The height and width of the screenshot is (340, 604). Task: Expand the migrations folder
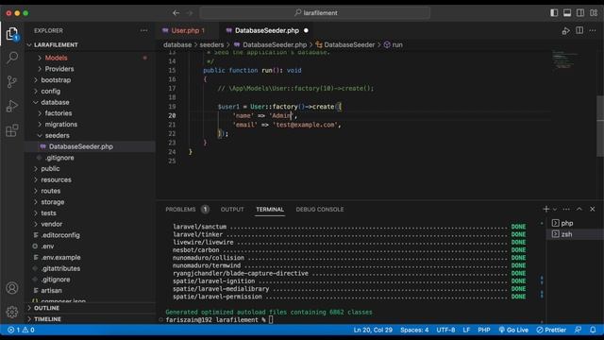(x=91, y=125)
